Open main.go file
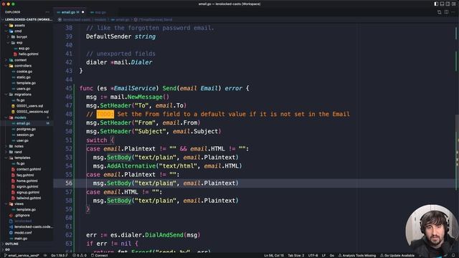459x258 pixels. (21, 239)
